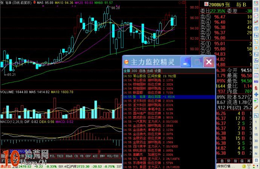Switch to the FSL indicator tab
Screen dimensions: 260x169
coord(52,156)
